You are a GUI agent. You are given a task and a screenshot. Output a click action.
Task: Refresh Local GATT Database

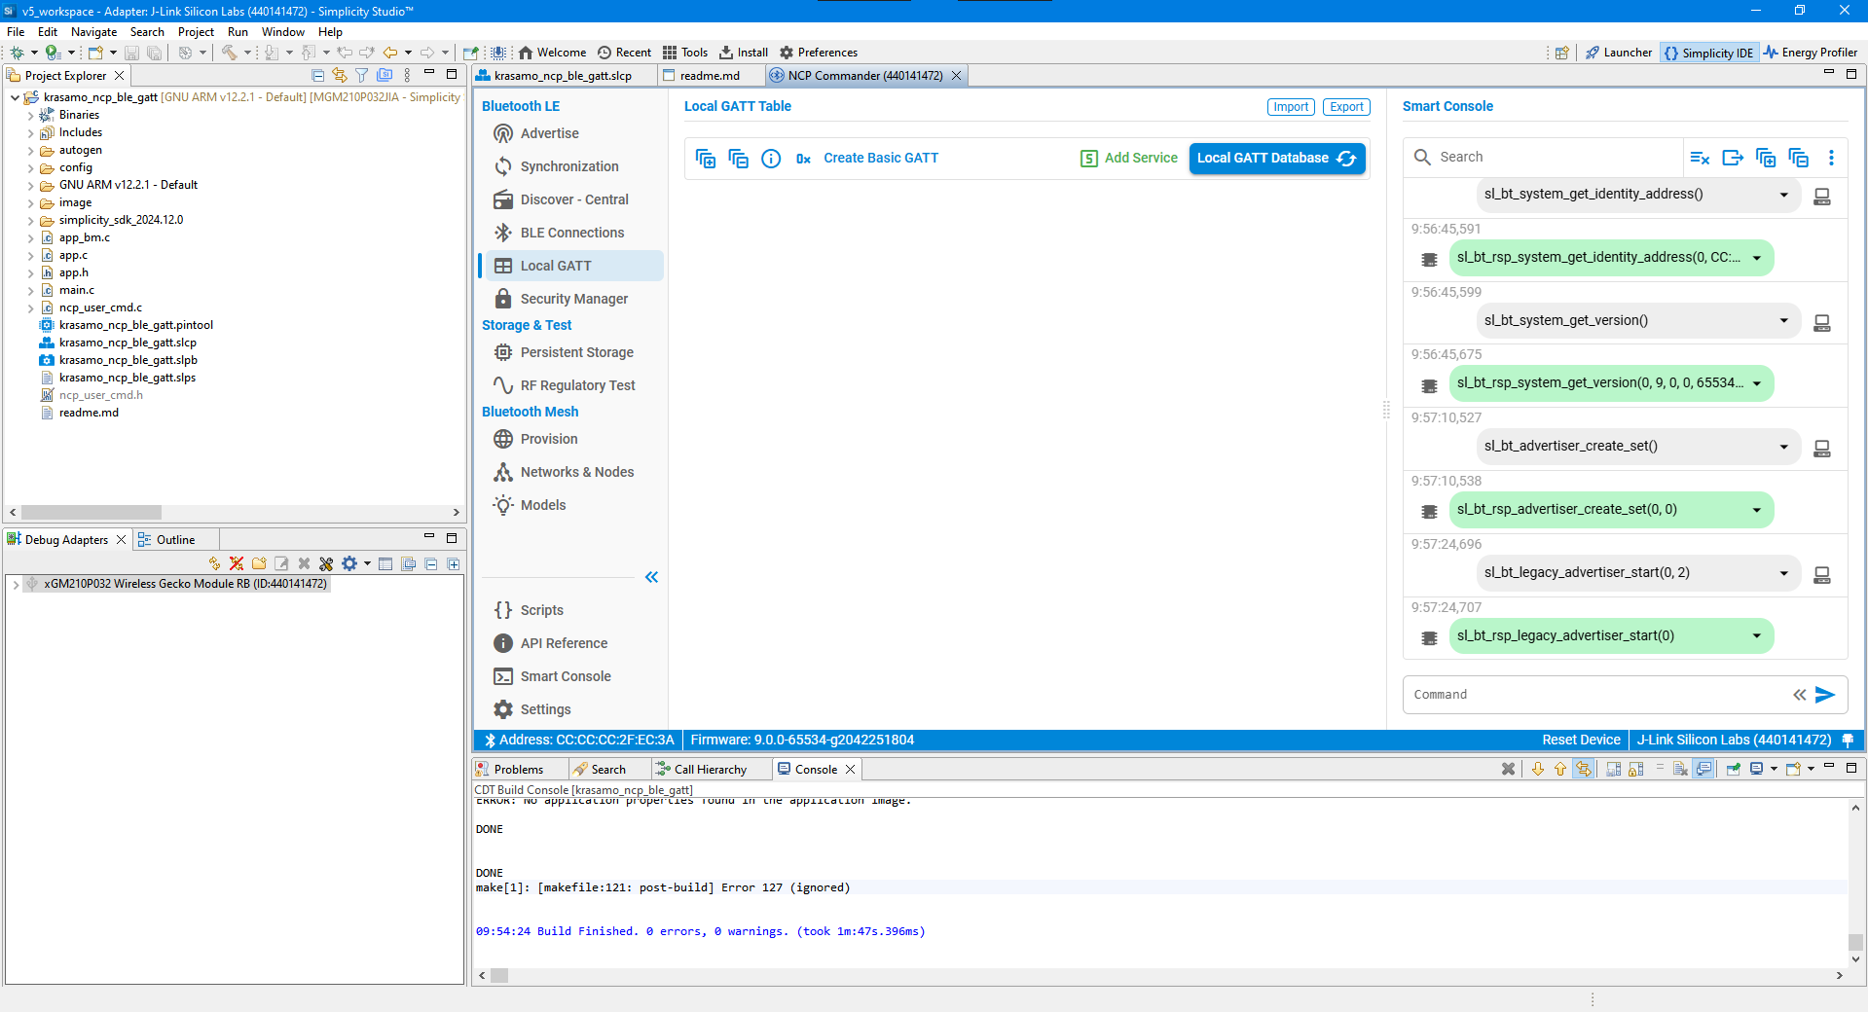click(x=1276, y=159)
